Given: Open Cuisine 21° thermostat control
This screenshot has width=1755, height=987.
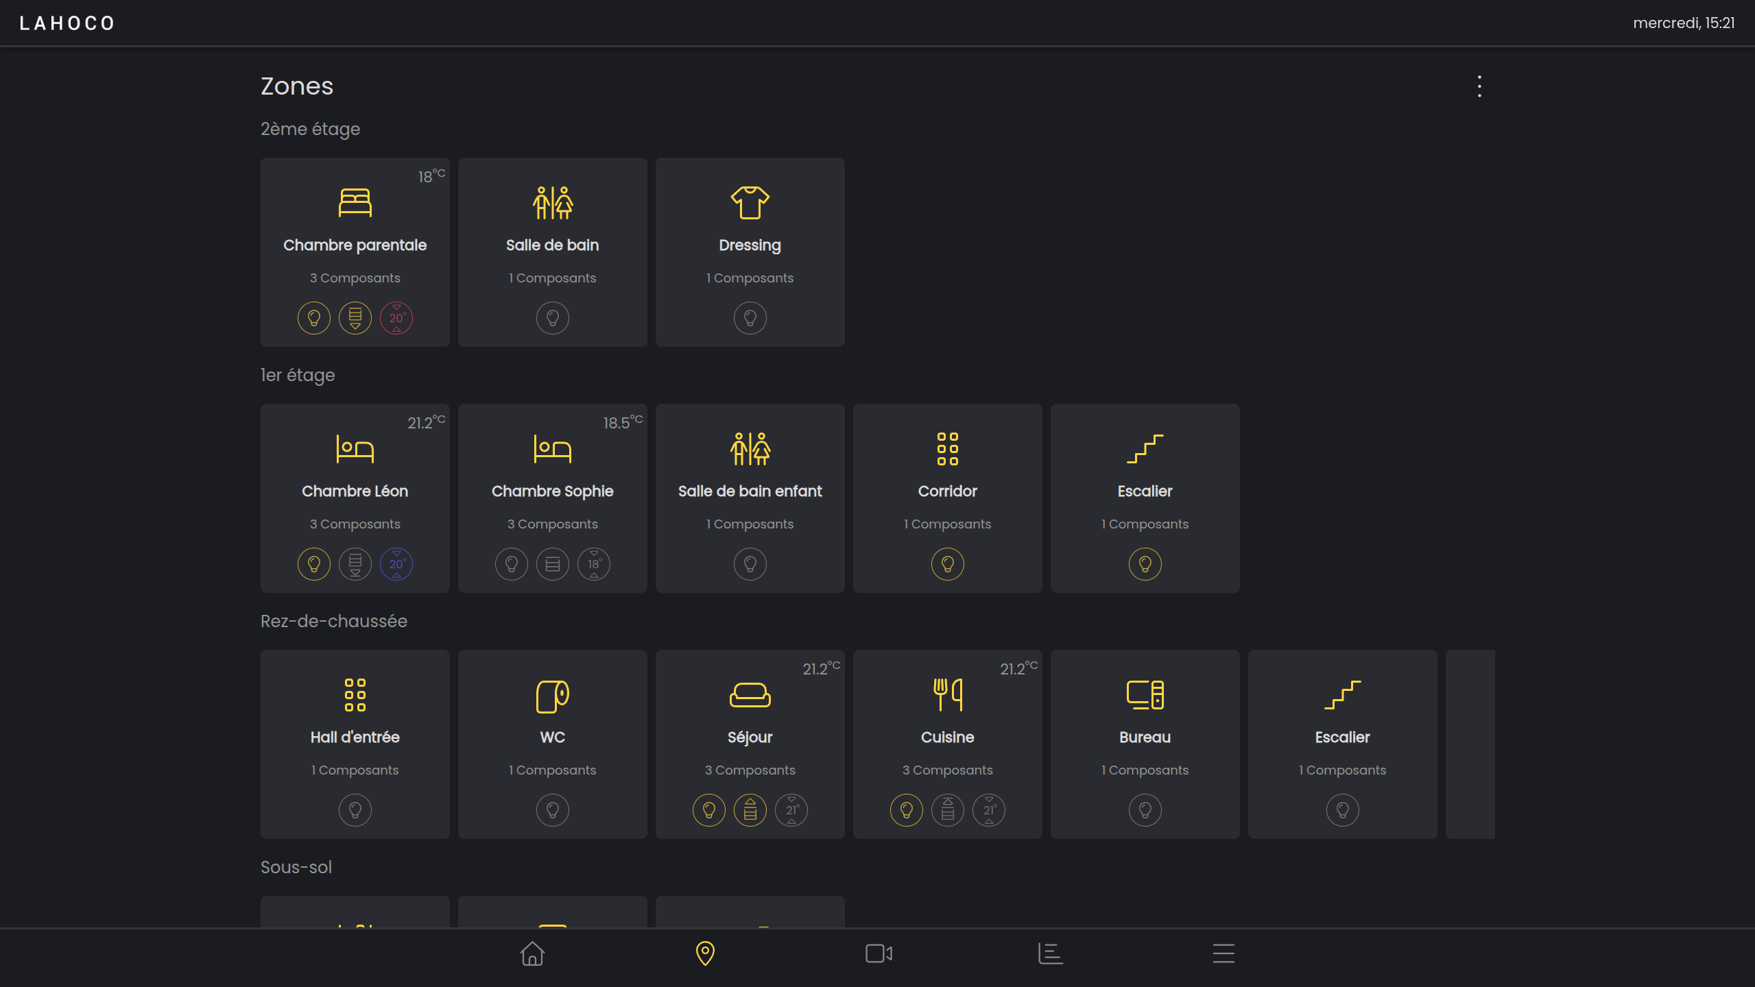Looking at the screenshot, I should [988, 810].
